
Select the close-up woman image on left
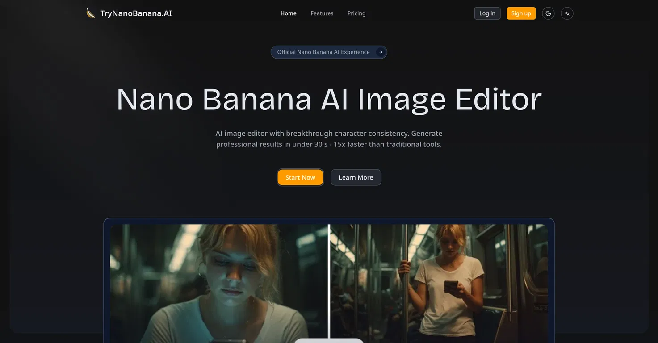pos(219,281)
